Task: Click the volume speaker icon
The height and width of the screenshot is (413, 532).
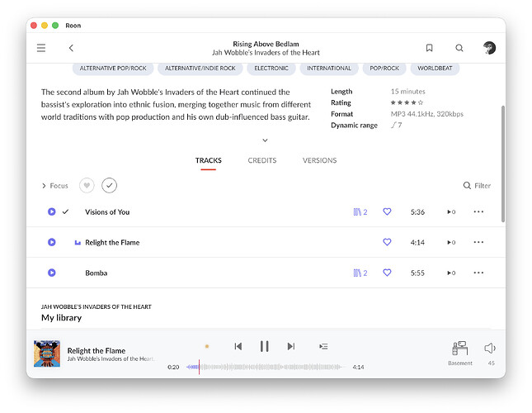Action: pos(490,348)
